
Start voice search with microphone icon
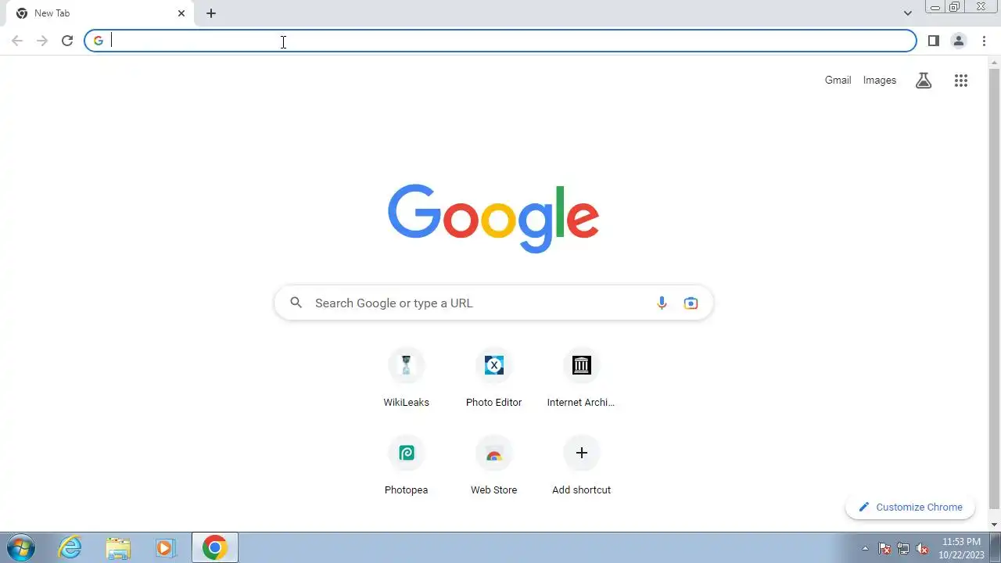point(662,303)
